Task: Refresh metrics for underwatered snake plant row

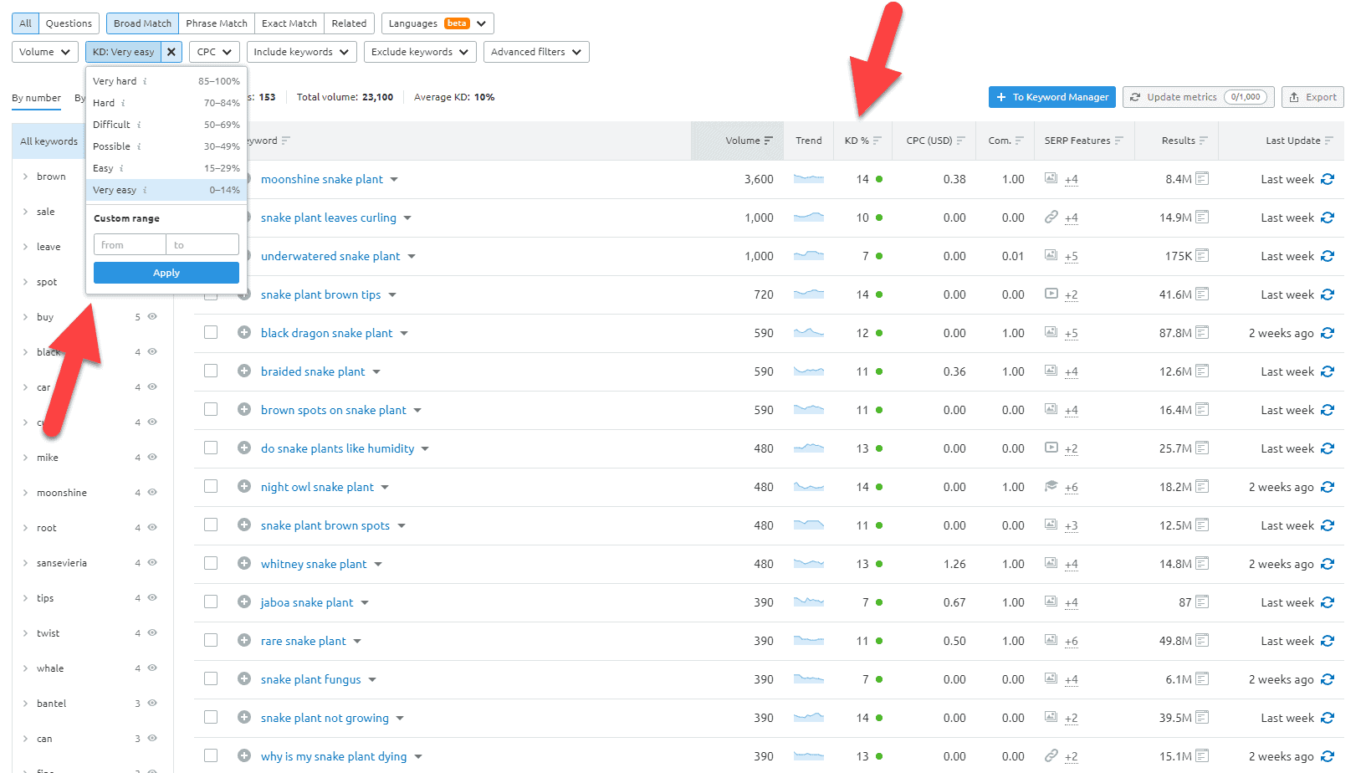Action: click(1328, 256)
